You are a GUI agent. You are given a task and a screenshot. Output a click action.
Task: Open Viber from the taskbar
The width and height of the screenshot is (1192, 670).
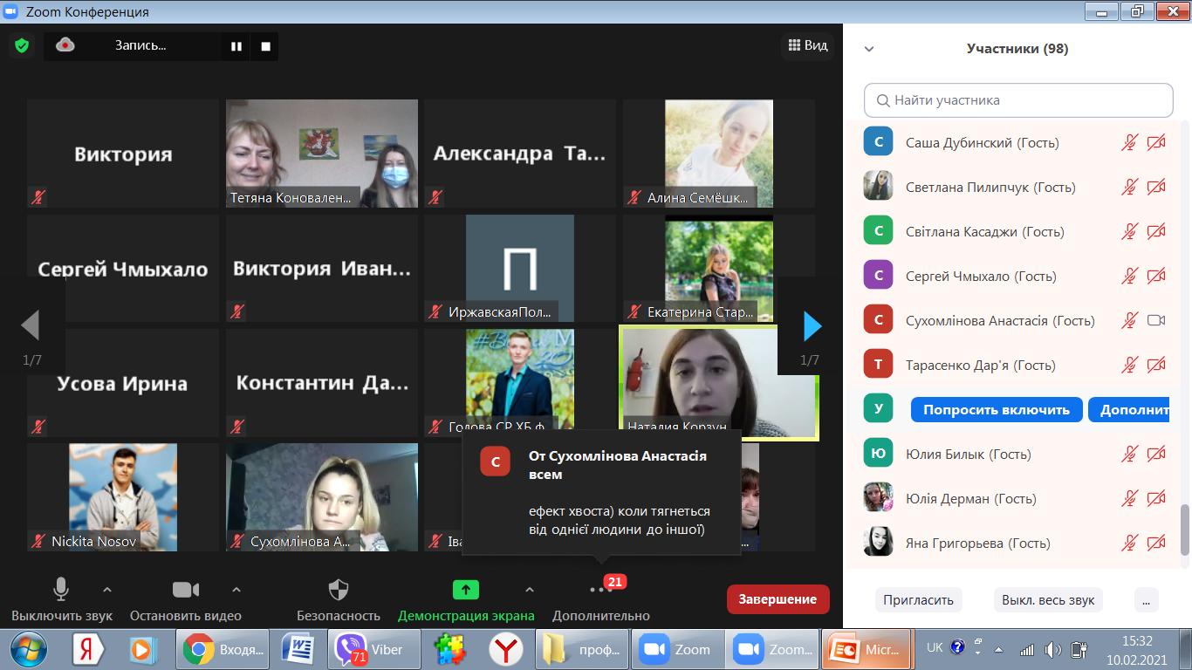coord(373,650)
